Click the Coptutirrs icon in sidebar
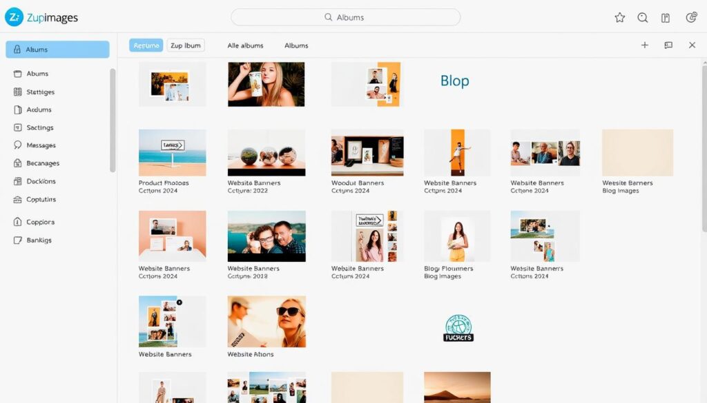707x403 pixels. pyautogui.click(x=17, y=199)
